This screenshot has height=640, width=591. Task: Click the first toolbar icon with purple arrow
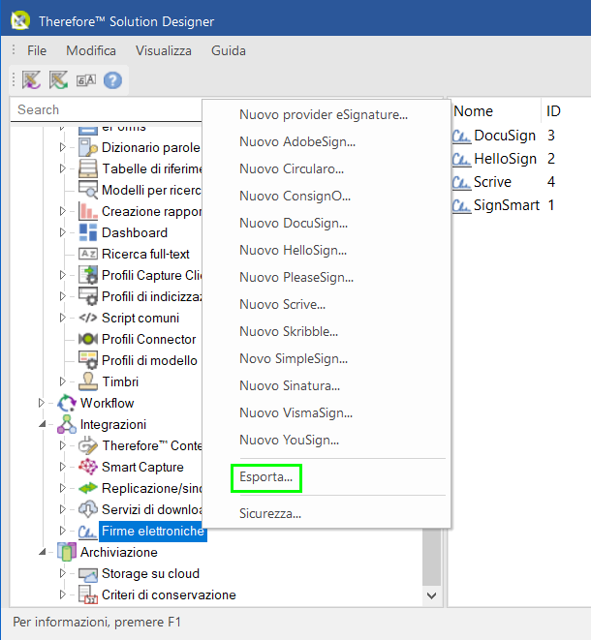[31, 80]
